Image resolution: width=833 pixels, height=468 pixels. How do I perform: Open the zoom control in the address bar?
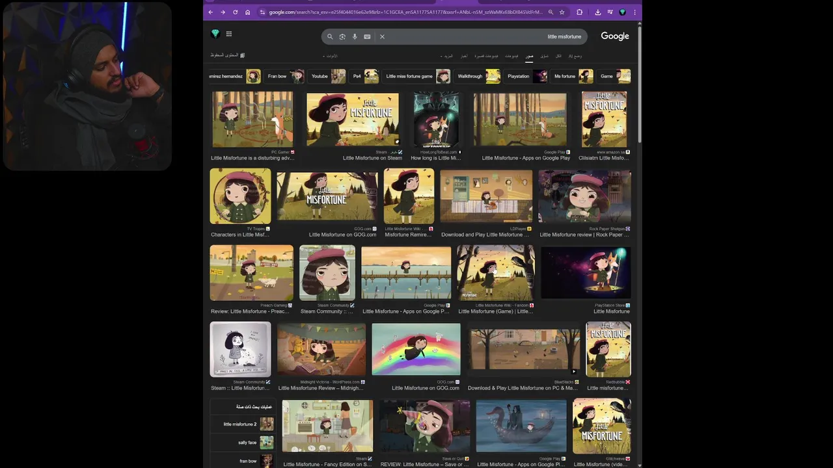click(551, 12)
